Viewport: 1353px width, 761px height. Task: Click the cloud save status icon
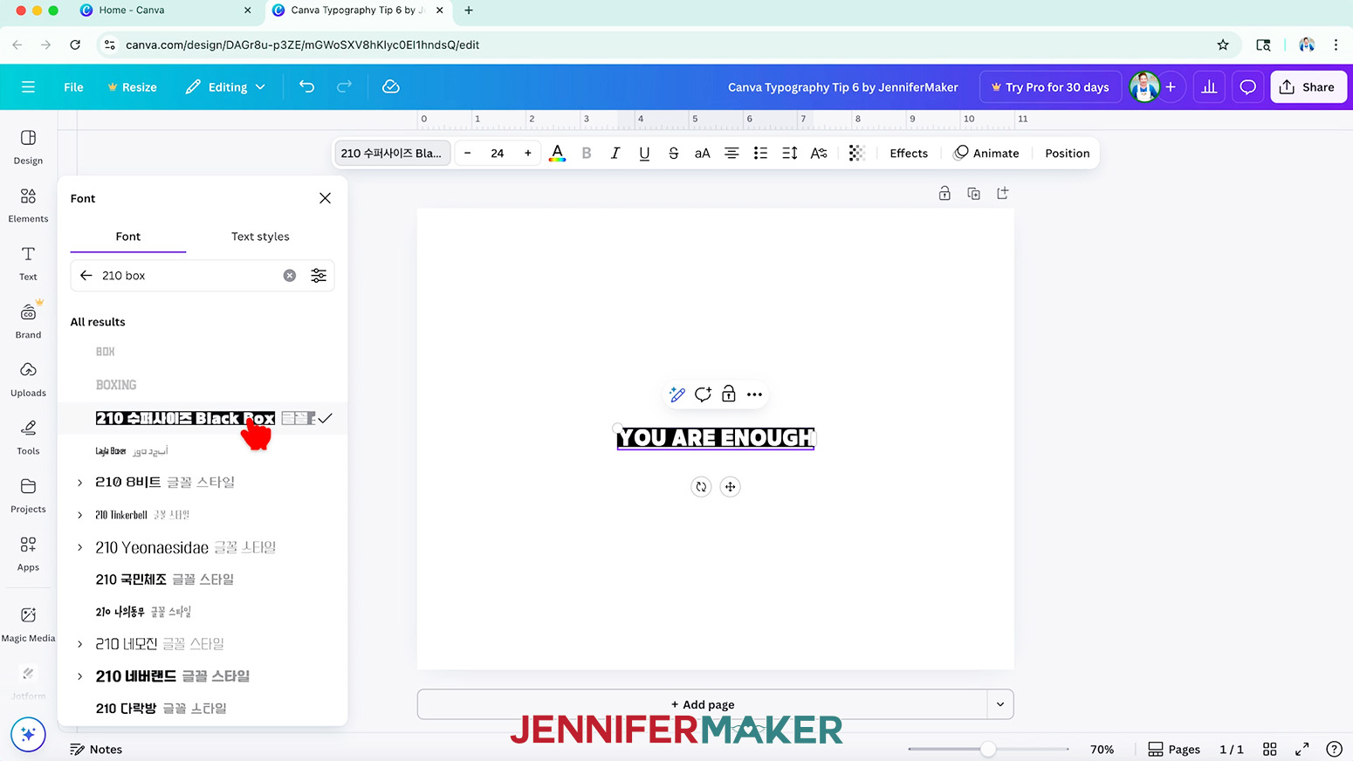pyautogui.click(x=391, y=86)
